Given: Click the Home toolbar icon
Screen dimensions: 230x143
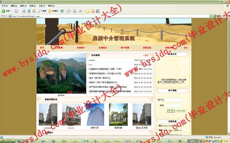Looking at the screenshot, I should tap(34, 11).
